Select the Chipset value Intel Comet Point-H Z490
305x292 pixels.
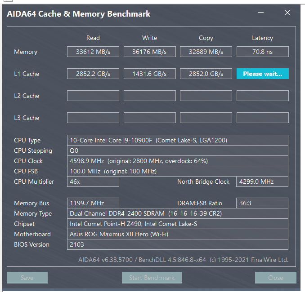click(178, 224)
